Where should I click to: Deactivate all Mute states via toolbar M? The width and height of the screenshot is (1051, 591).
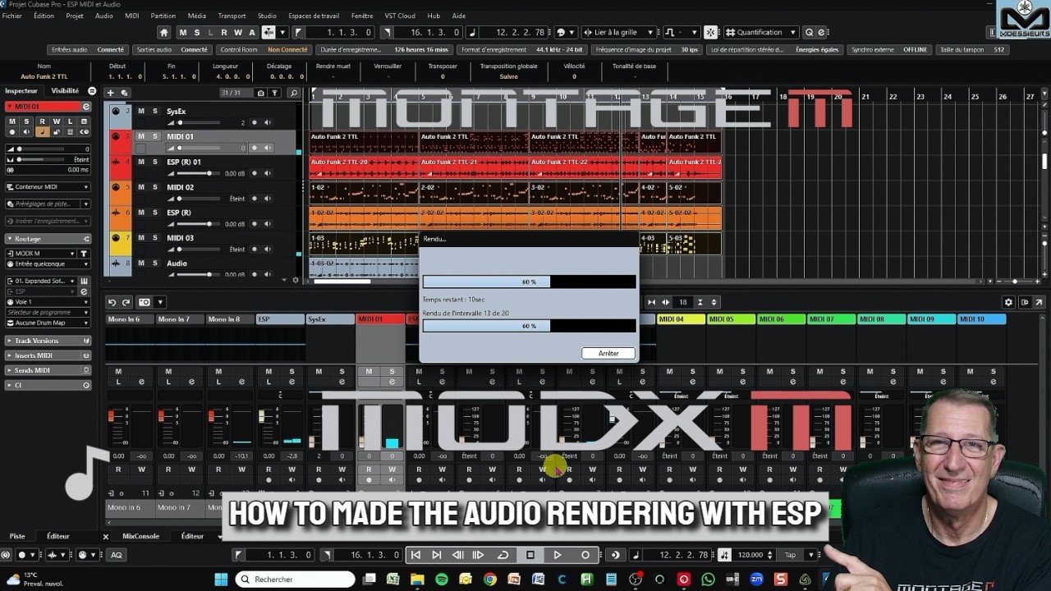click(x=183, y=32)
